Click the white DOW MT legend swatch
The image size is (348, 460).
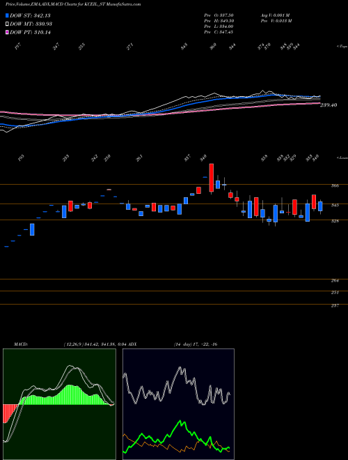tap(7, 24)
